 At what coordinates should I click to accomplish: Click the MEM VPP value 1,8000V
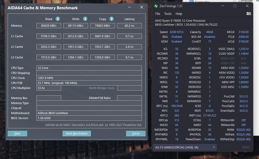(243, 82)
